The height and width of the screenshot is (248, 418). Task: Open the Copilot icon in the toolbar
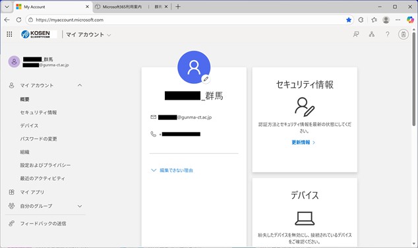(410, 20)
